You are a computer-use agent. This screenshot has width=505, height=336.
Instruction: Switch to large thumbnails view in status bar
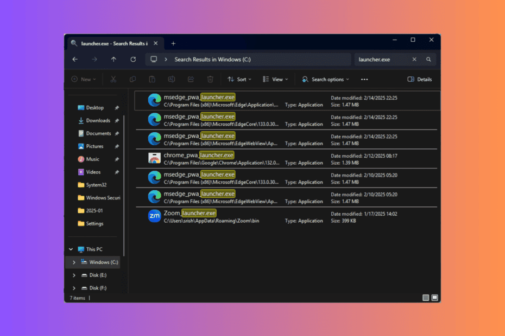pos(434,298)
